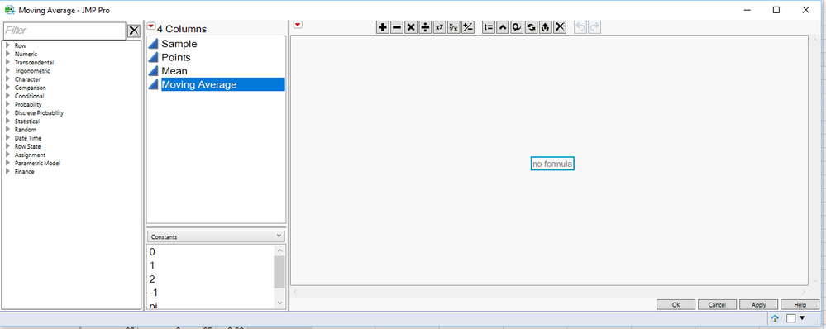
Task: Select the Random category
Action: point(26,130)
